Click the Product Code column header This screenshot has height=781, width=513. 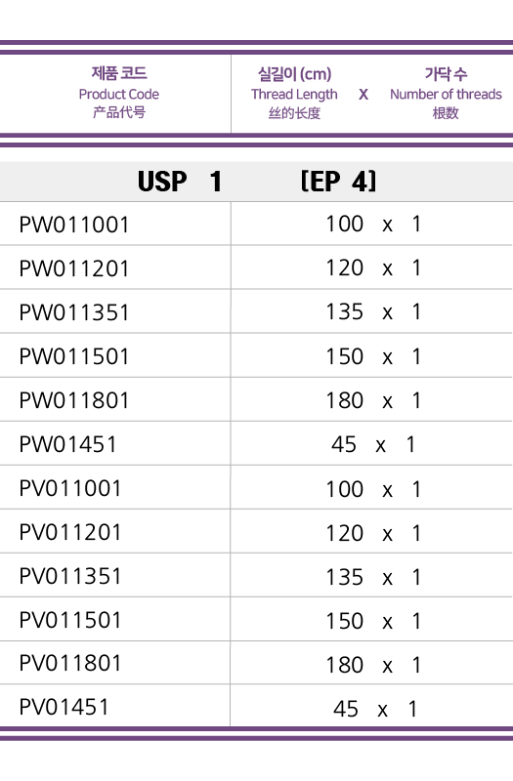118,93
